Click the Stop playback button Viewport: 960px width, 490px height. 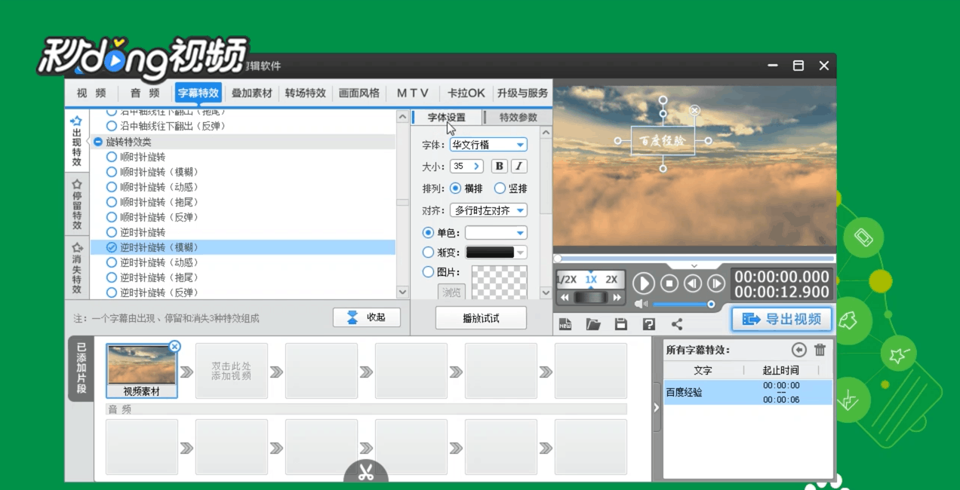pos(669,283)
